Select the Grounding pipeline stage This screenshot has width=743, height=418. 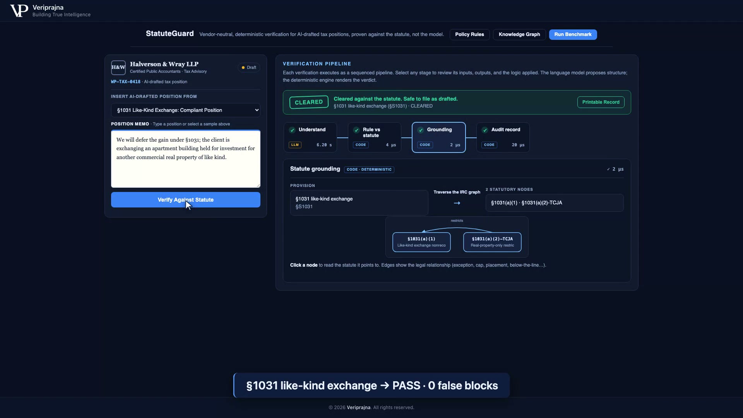(439, 137)
